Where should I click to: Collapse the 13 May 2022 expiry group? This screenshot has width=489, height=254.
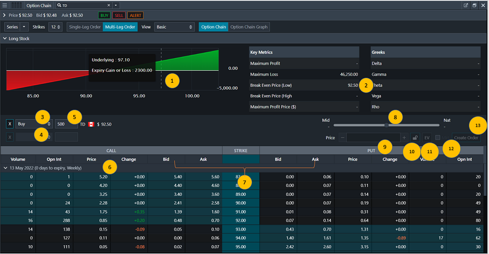point(5,168)
